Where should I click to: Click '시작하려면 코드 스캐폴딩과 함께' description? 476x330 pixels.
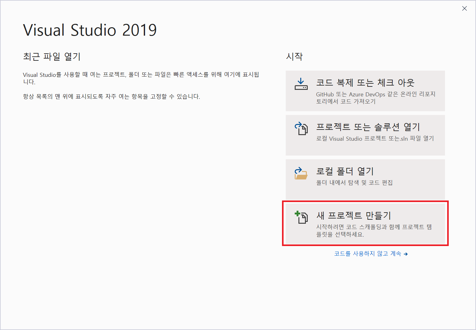pyautogui.click(x=374, y=231)
